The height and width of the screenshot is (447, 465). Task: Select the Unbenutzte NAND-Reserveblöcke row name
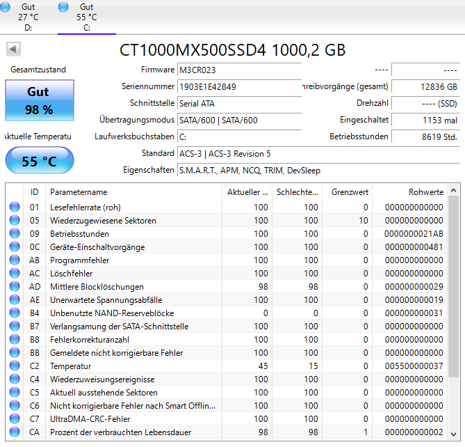[x=112, y=313]
